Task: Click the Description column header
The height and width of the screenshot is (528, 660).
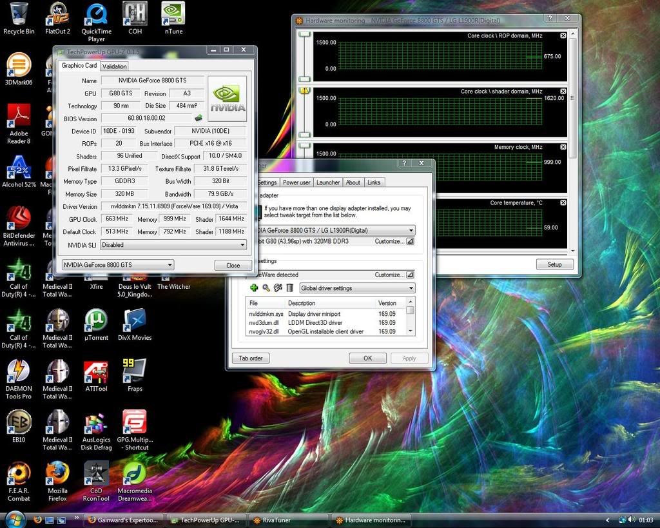Action: [330, 303]
